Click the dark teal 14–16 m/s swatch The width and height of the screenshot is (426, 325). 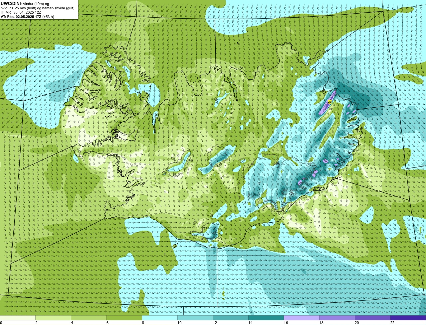[266, 318]
